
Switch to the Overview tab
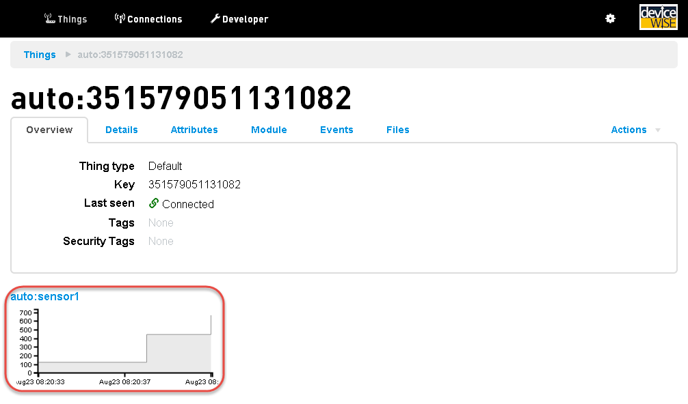click(49, 130)
